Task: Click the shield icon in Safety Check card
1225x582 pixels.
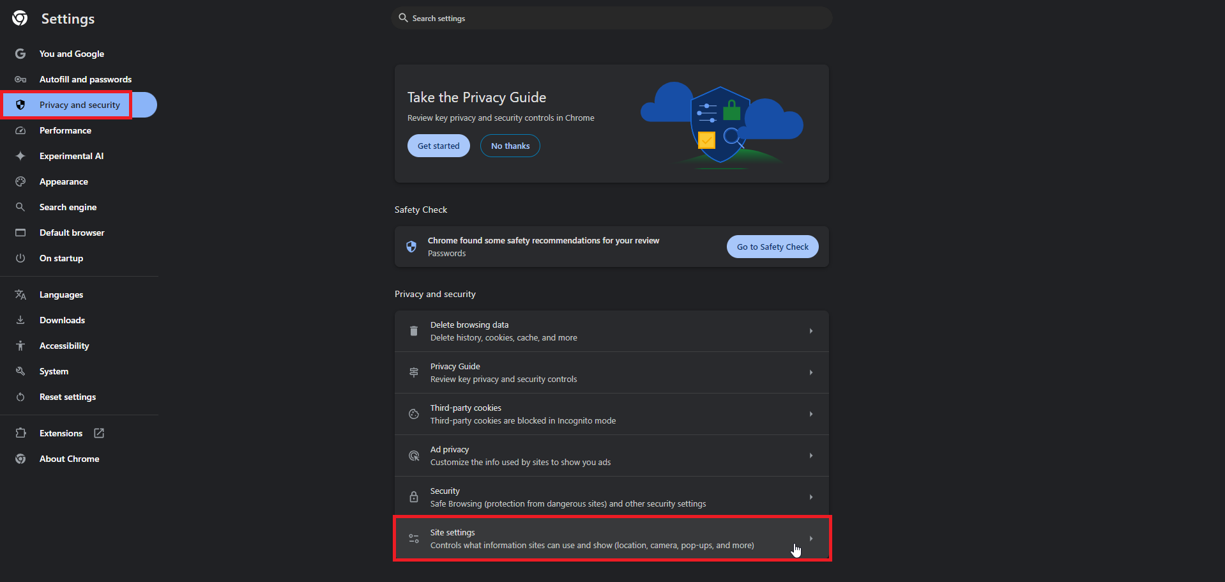Action: tap(411, 247)
